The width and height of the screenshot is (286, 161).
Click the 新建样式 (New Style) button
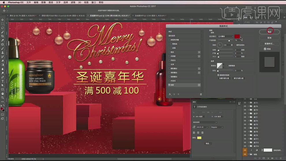pos(270,44)
